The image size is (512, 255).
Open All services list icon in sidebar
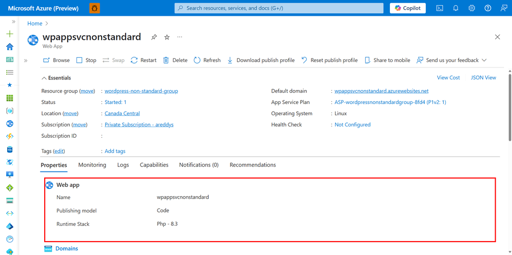point(10,72)
